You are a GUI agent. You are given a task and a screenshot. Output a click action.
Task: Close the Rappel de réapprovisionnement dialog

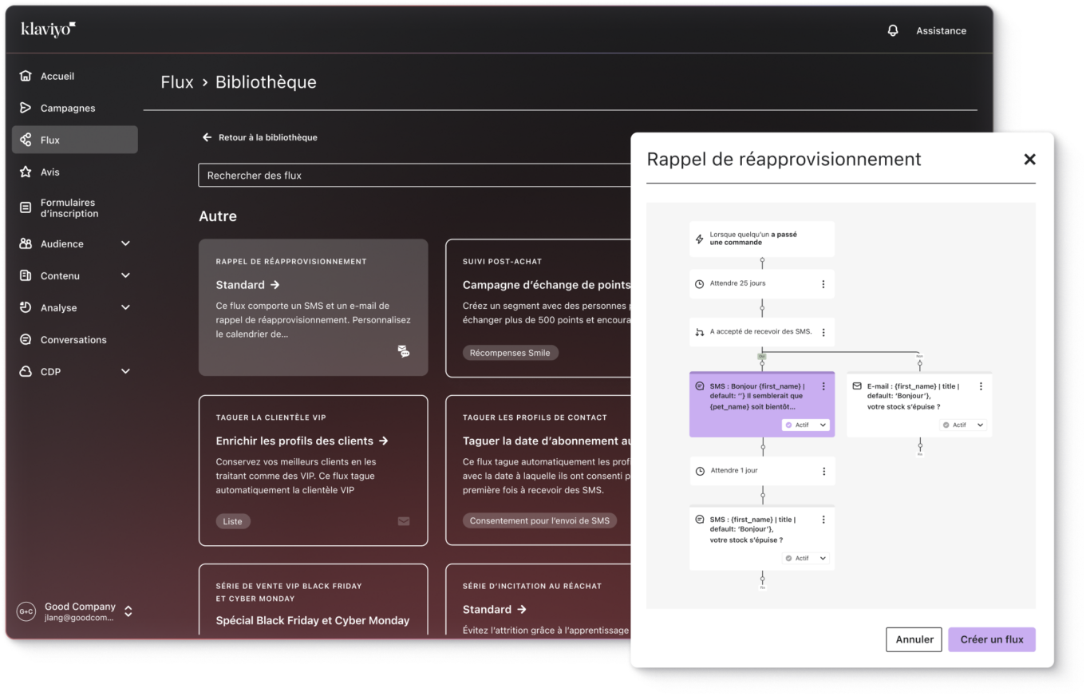[1029, 160]
